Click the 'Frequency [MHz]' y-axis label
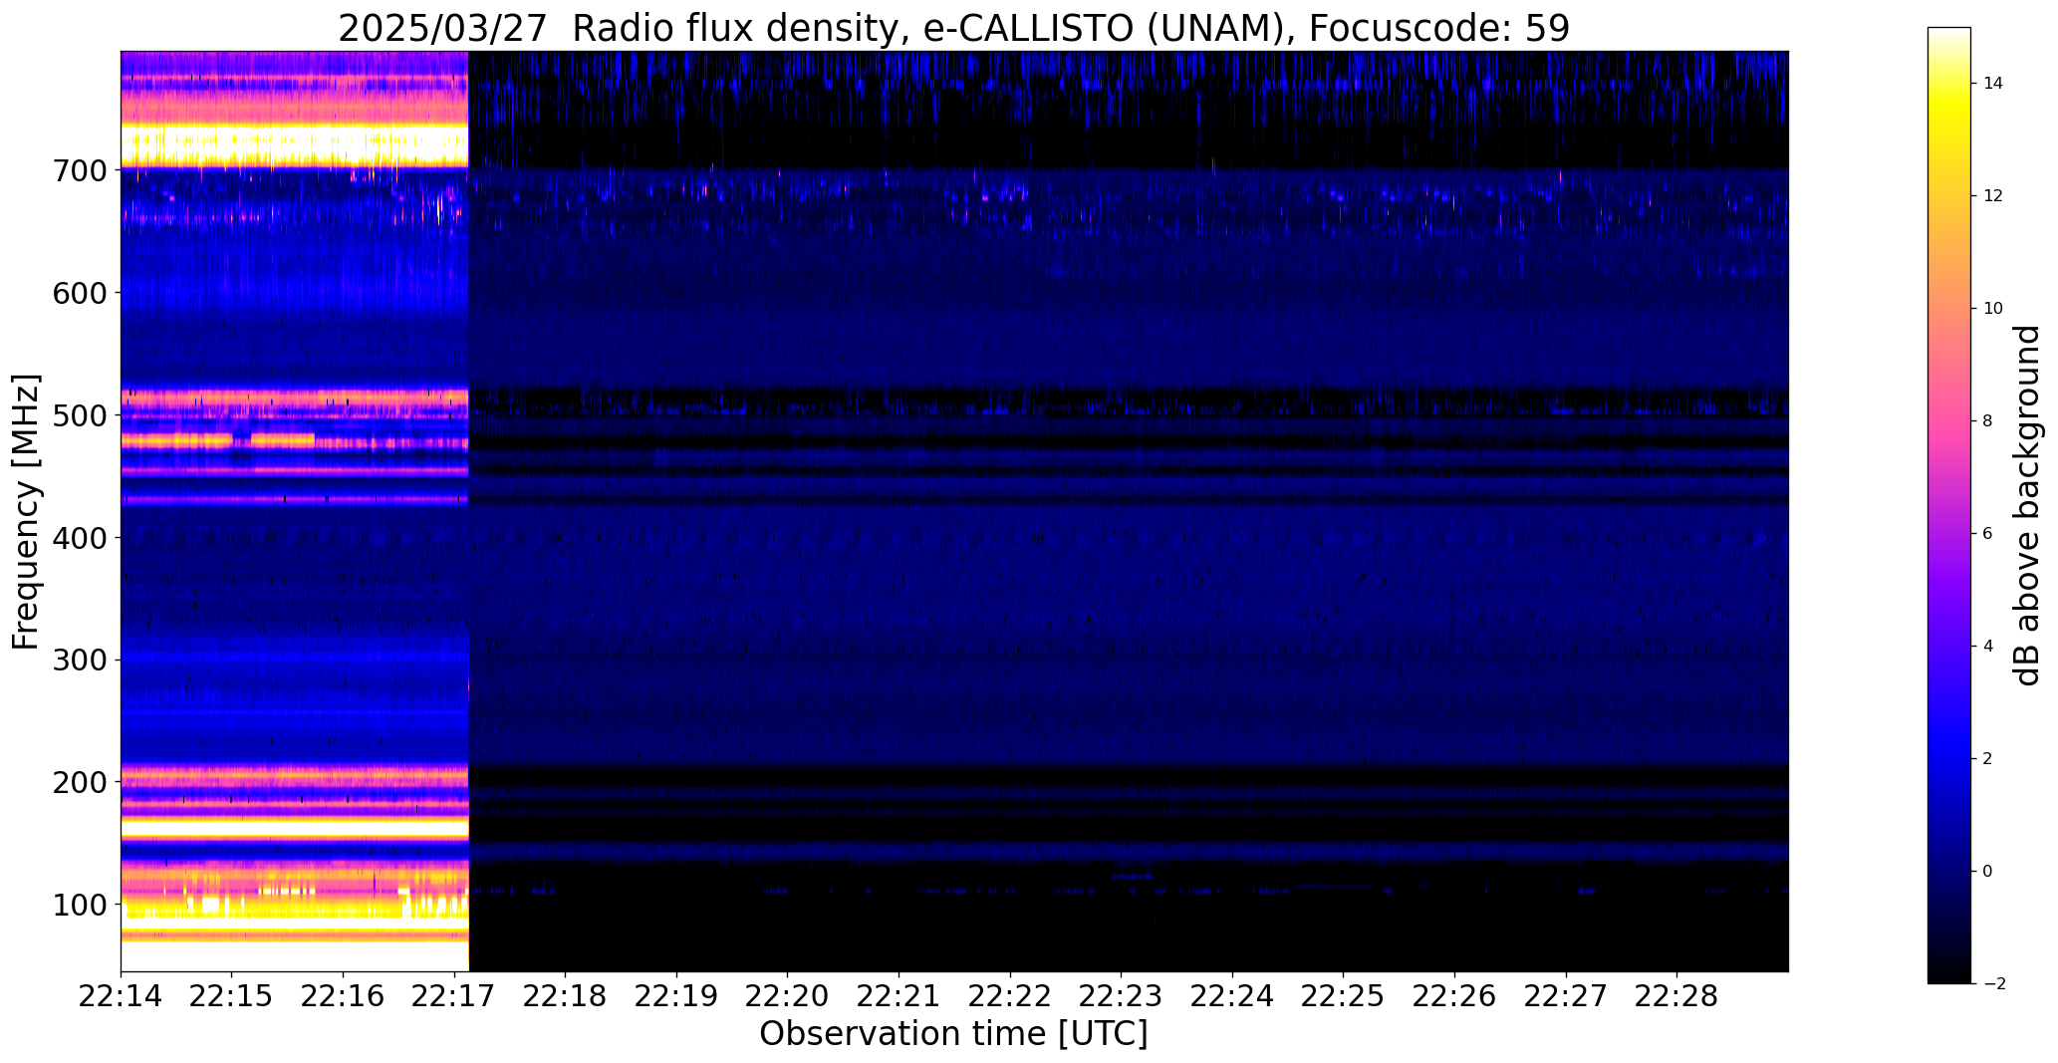 click(x=26, y=511)
